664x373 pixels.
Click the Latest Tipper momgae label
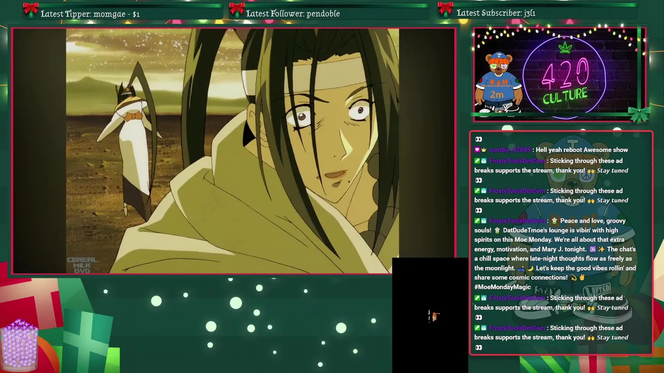click(90, 14)
